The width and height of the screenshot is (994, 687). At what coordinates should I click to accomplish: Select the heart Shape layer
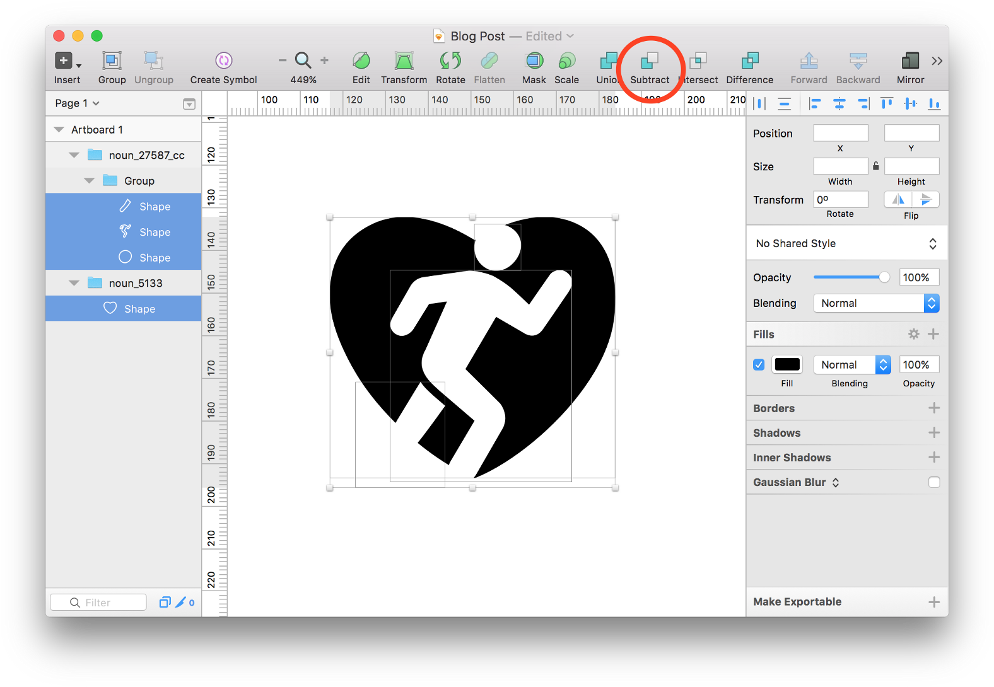click(139, 309)
